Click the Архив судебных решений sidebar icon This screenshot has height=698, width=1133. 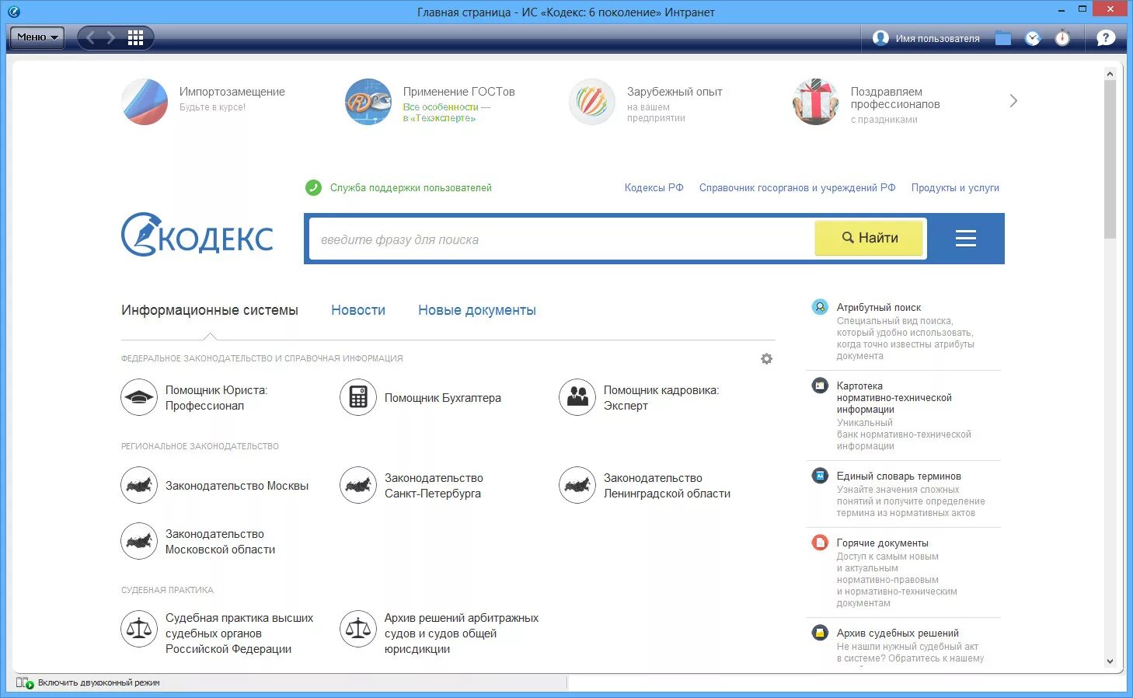tap(820, 633)
